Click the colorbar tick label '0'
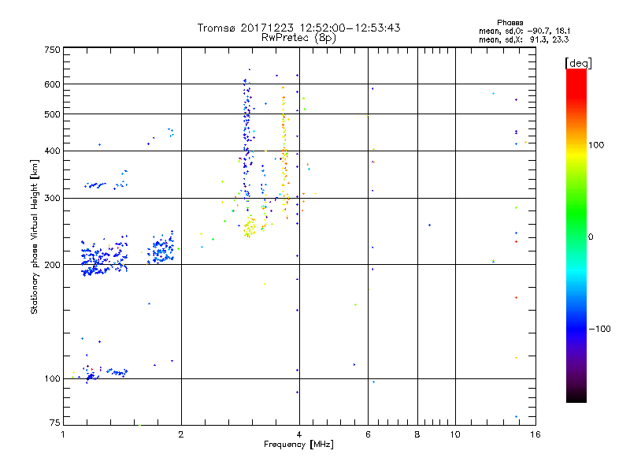The width and height of the screenshot is (630, 473). (591, 237)
